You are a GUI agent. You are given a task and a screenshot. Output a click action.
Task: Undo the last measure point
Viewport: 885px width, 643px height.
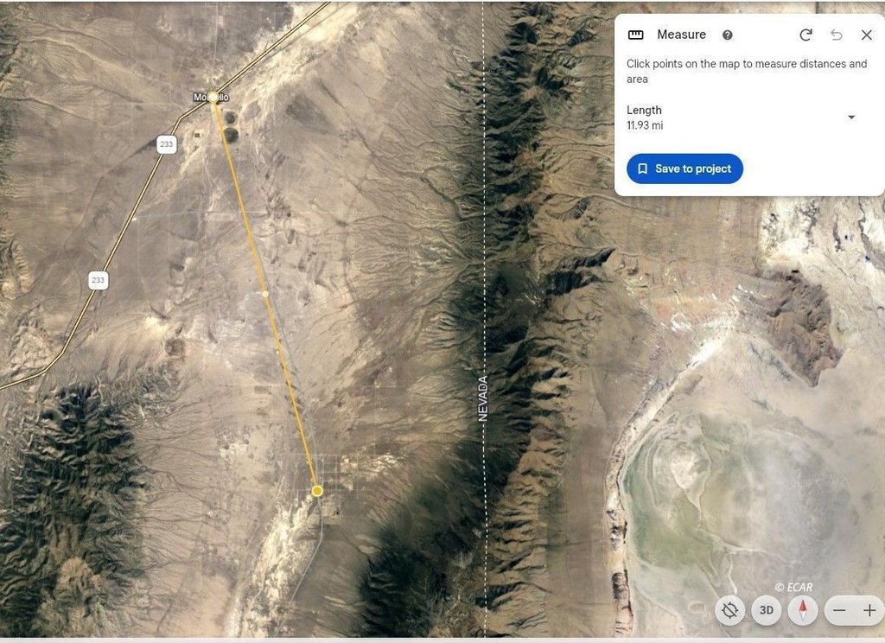837,35
